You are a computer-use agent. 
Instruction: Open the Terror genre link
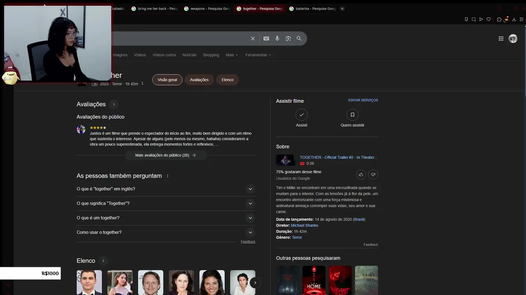pyautogui.click(x=297, y=238)
